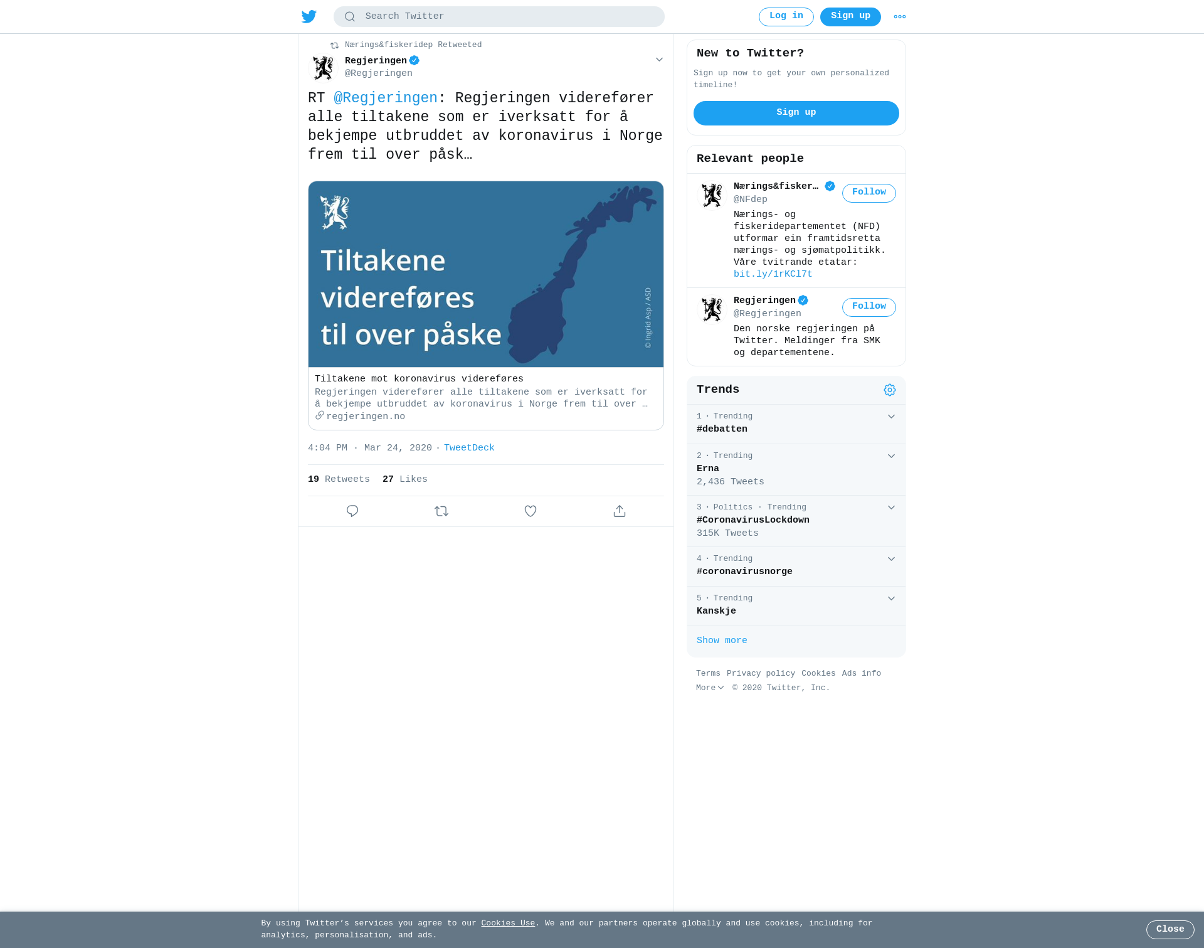Like the tweet with heart icon
This screenshot has height=948, width=1204.
(531, 511)
